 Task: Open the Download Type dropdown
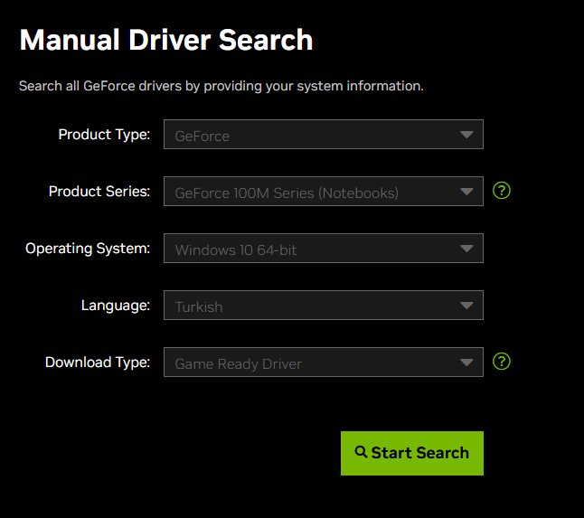tap(324, 362)
